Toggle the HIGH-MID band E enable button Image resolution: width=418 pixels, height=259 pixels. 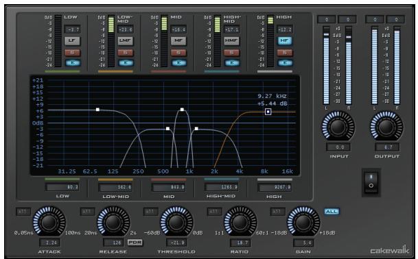pos(232,63)
